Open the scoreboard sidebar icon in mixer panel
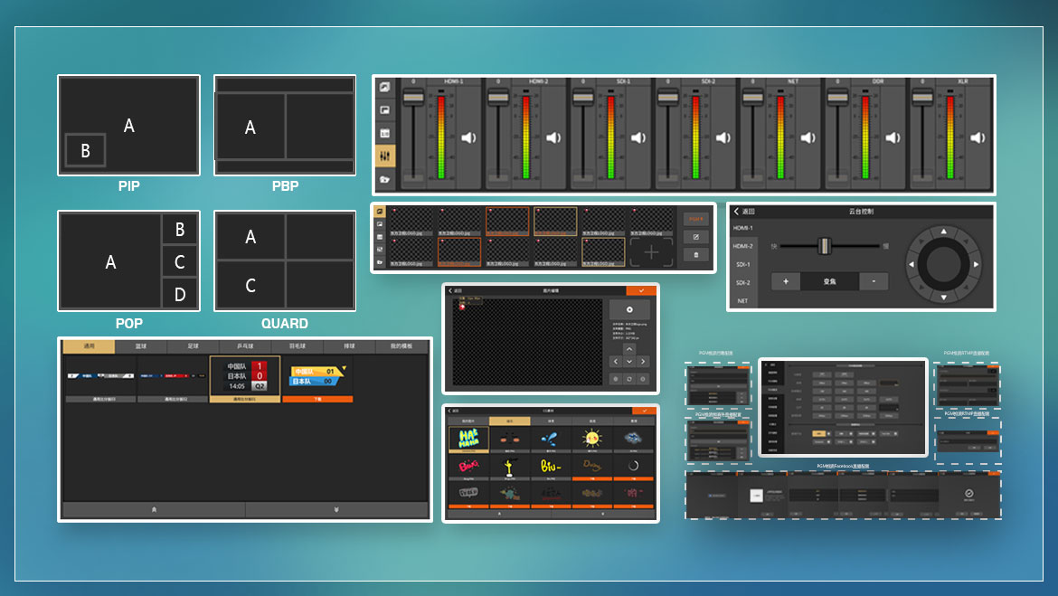The width and height of the screenshot is (1058, 596). pyautogui.click(x=385, y=133)
